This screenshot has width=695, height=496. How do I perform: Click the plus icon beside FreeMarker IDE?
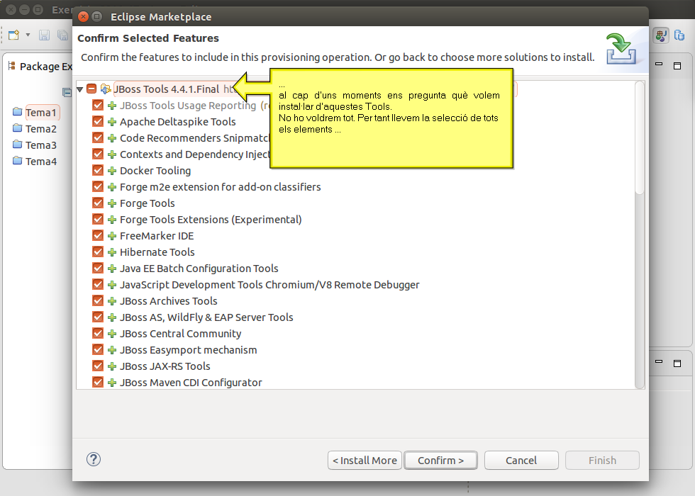pyautogui.click(x=112, y=236)
